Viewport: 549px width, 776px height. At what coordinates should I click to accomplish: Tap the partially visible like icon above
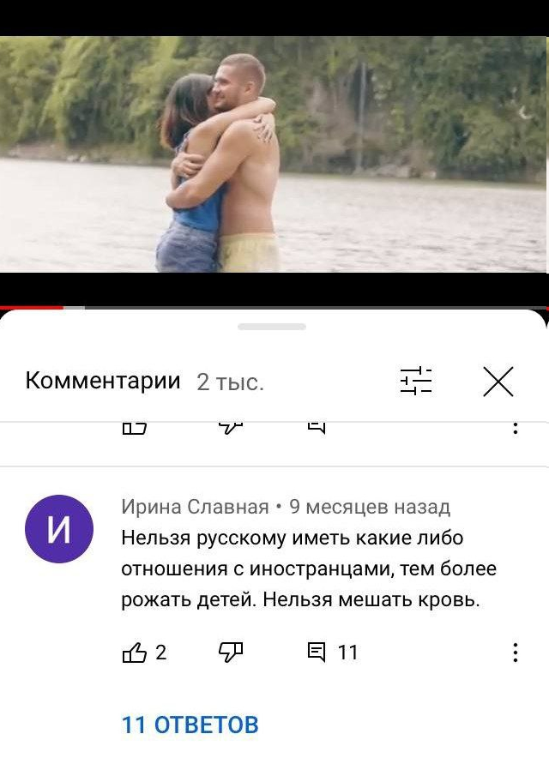point(134,428)
